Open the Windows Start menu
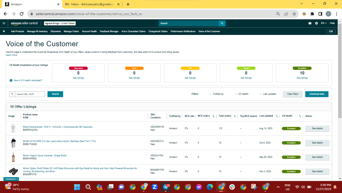 (x=77, y=187)
